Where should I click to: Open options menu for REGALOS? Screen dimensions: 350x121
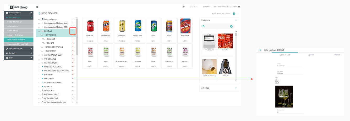point(73,87)
